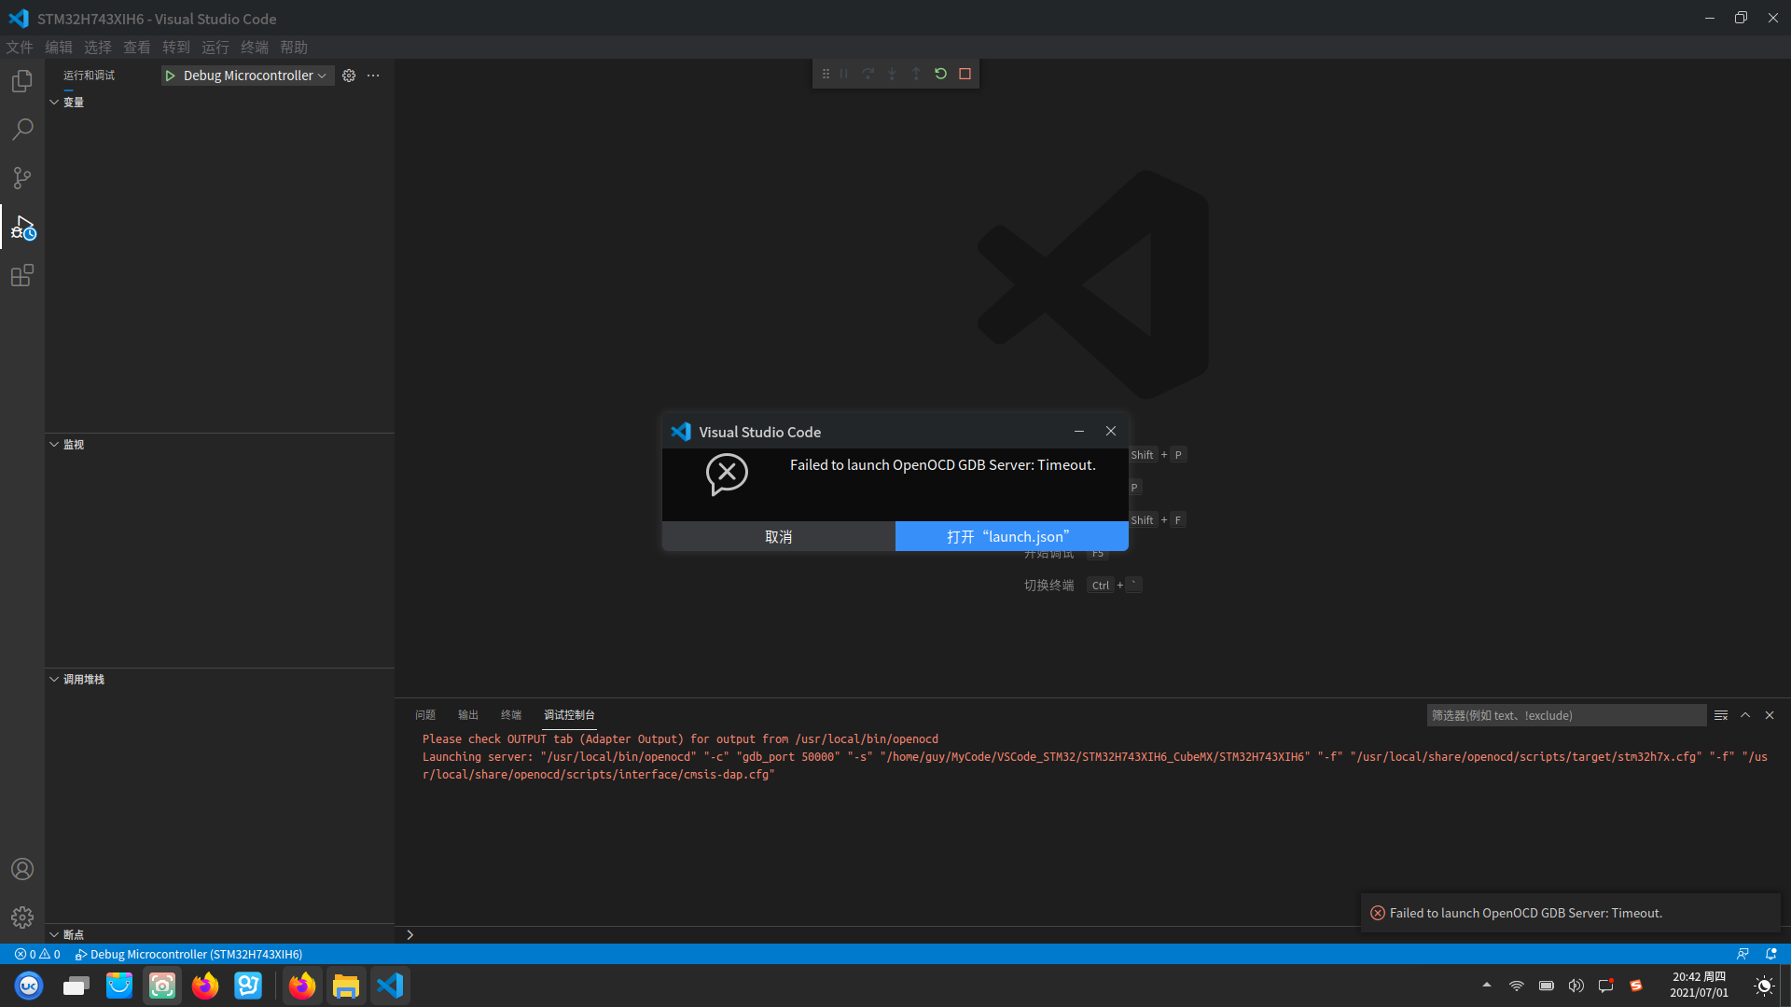The image size is (1791, 1007).
Task: Close the bottom panel
Action: tap(1770, 715)
